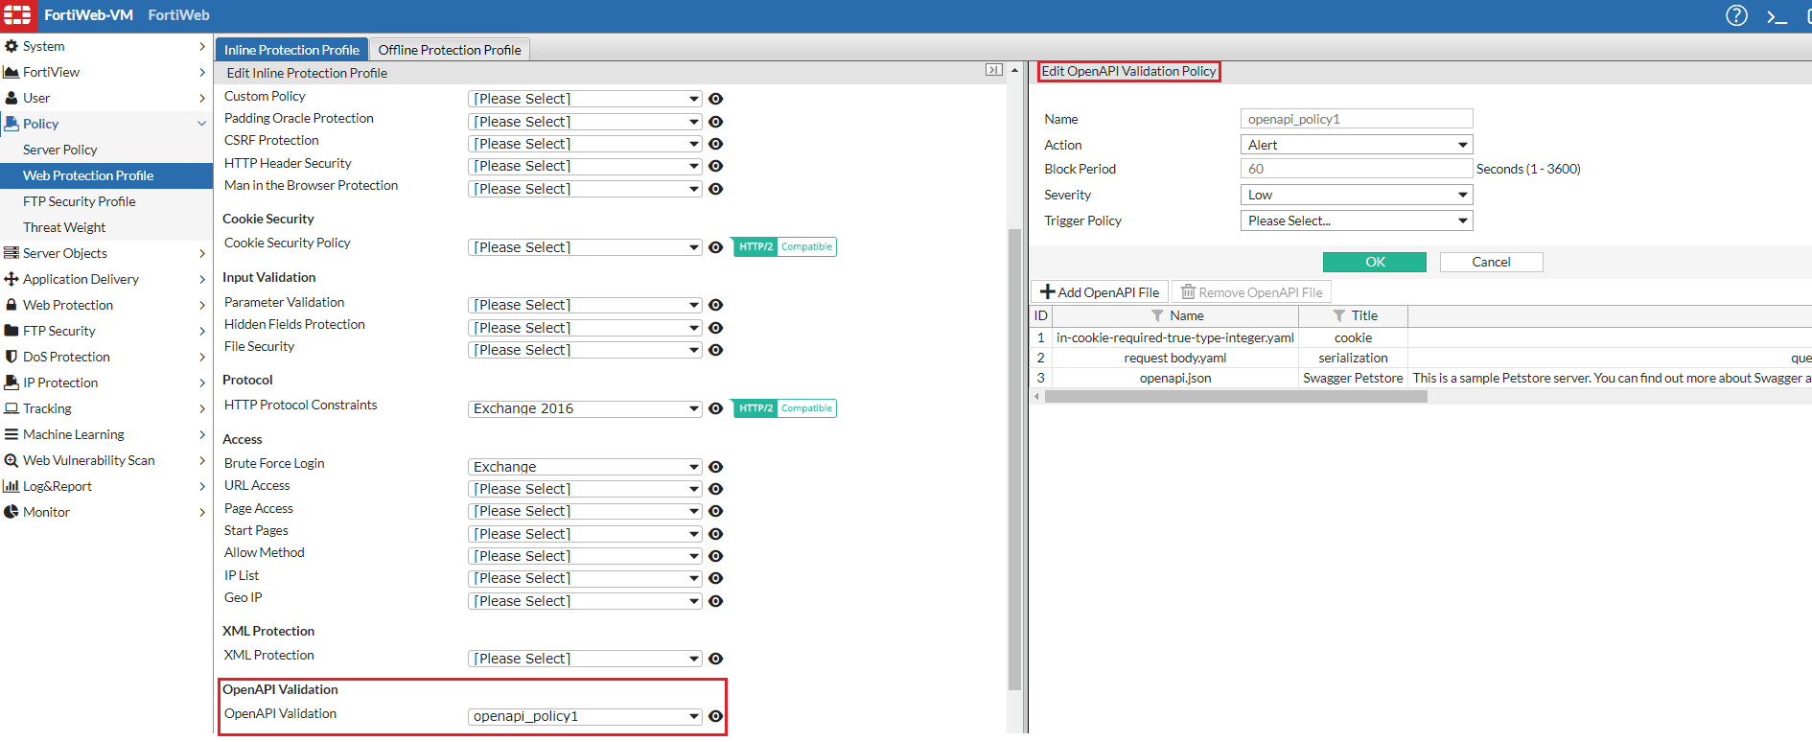The width and height of the screenshot is (1812, 742).
Task: Open the Severity dropdown set to Low
Action: 1357,195
